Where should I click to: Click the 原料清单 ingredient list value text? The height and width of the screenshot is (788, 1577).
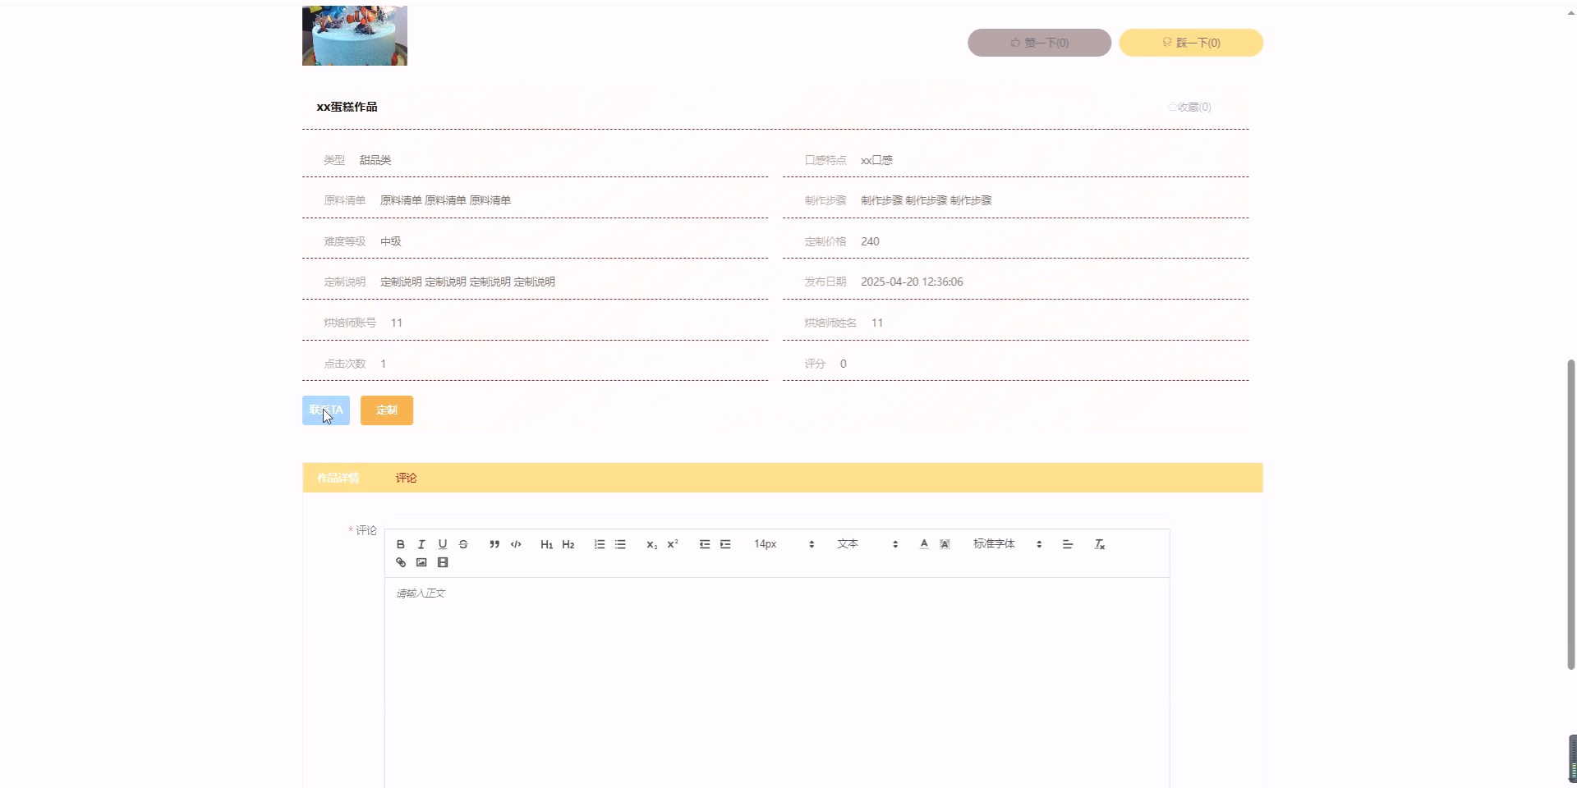click(x=445, y=200)
